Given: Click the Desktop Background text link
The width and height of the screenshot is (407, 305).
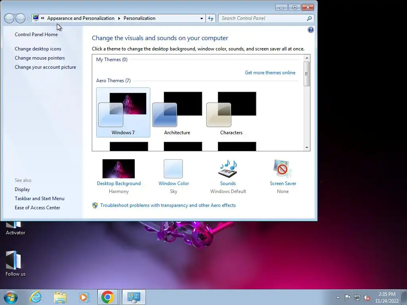Looking at the screenshot, I should [118, 183].
